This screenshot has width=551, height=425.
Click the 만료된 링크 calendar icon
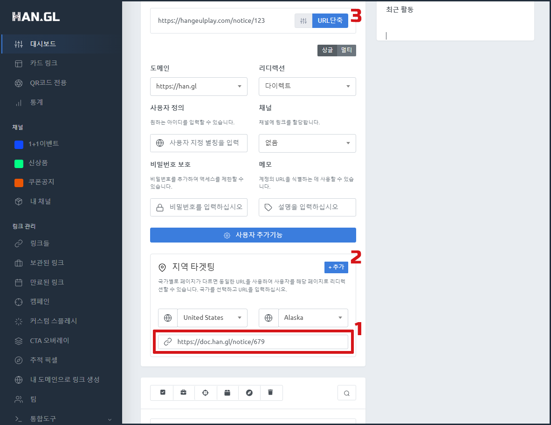pyautogui.click(x=19, y=283)
